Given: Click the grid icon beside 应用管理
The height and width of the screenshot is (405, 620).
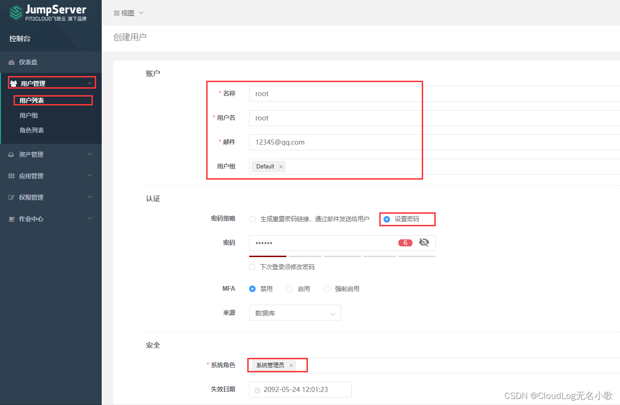Looking at the screenshot, I should click(x=12, y=176).
